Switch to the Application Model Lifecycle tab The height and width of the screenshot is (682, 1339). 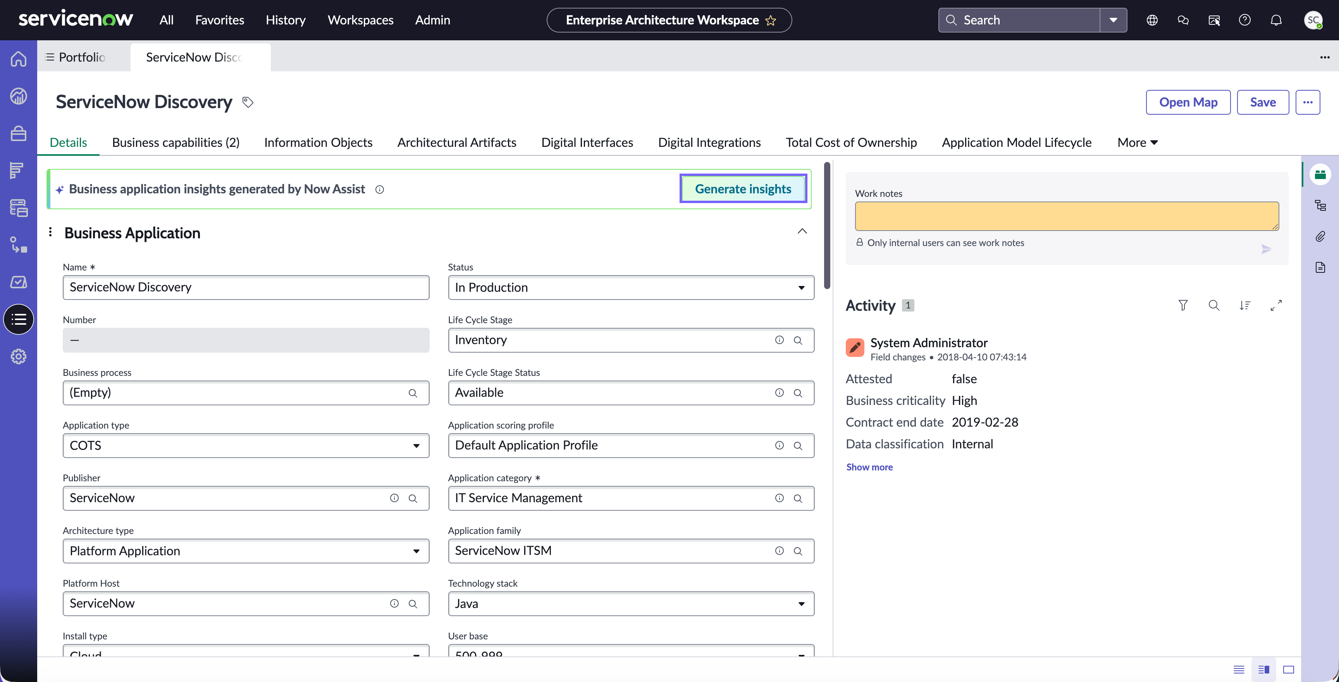1016,143
